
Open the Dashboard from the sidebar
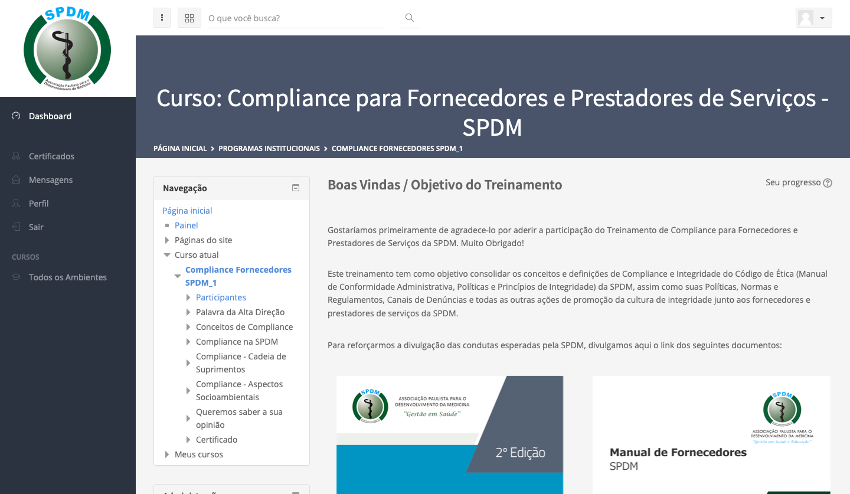click(x=50, y=116)
